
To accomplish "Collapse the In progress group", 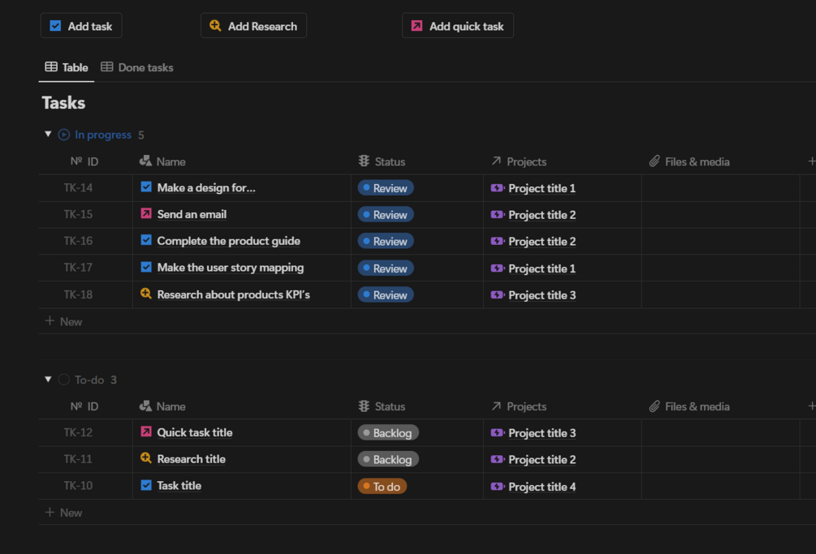I will [48, 134].
